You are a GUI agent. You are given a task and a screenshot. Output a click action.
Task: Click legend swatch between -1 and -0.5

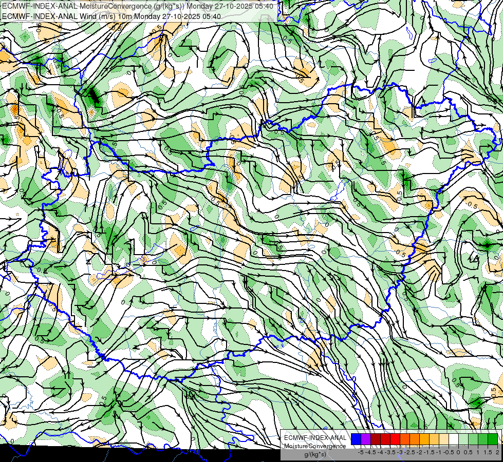click(444, 439)
